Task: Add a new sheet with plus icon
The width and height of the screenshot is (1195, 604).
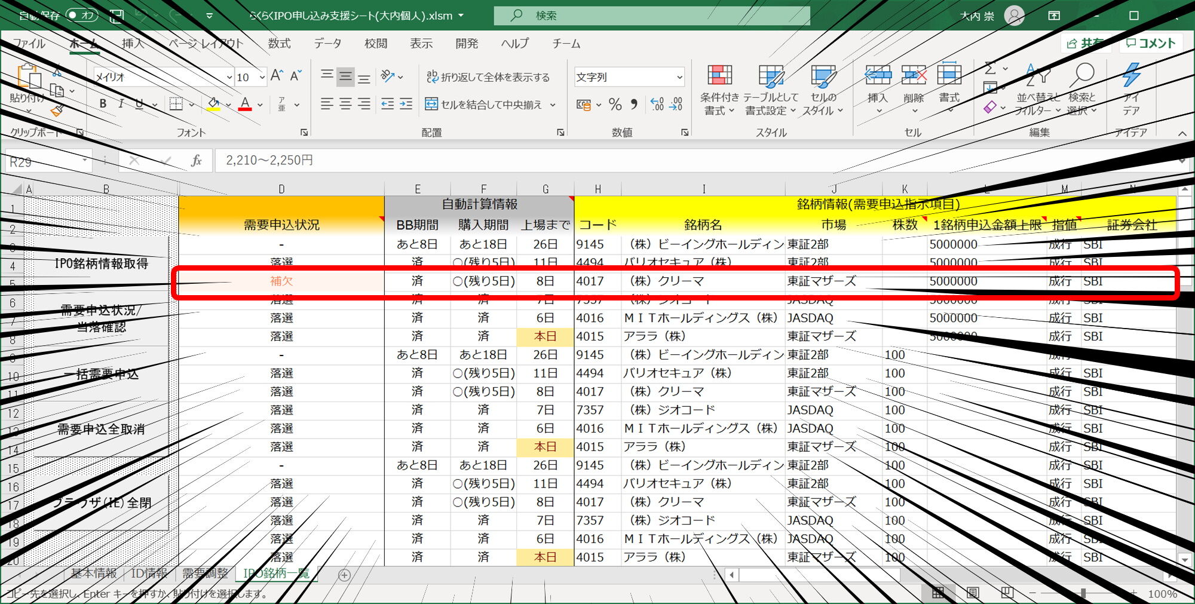Action: [344, 575]
